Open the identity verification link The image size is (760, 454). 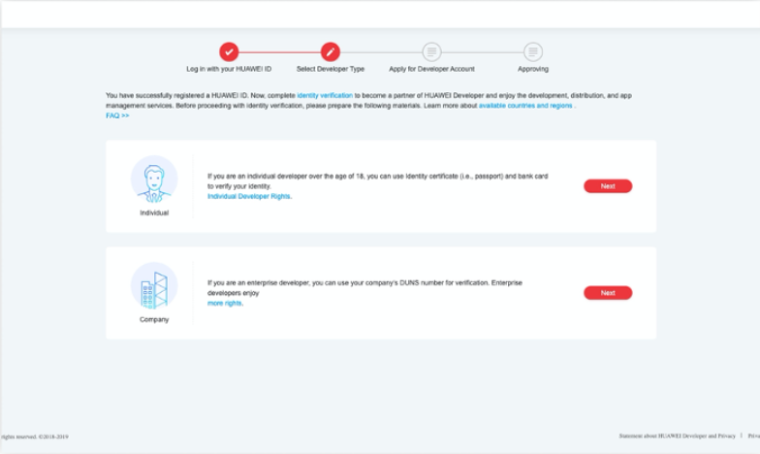(x=325, y=95)
